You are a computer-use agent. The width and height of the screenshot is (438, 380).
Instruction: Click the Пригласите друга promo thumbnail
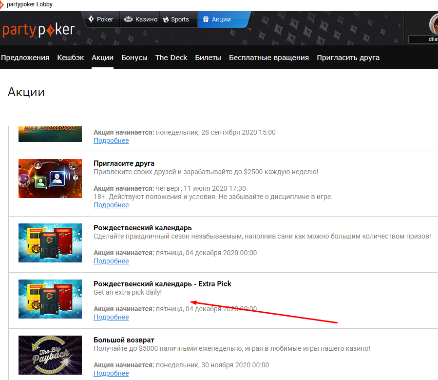[x=50, y=179]
